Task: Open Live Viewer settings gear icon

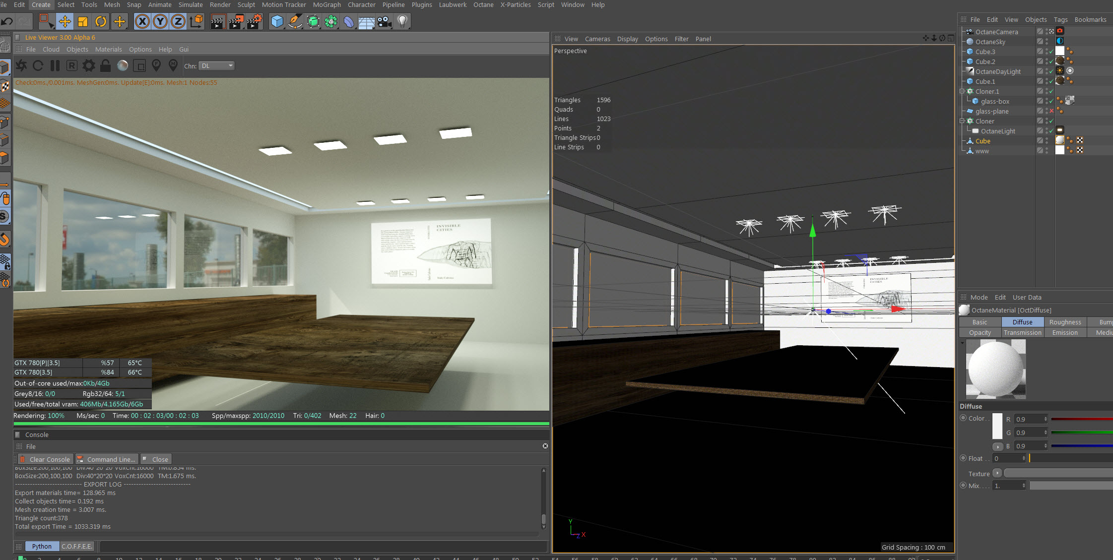Action: (x=88, y=65)
